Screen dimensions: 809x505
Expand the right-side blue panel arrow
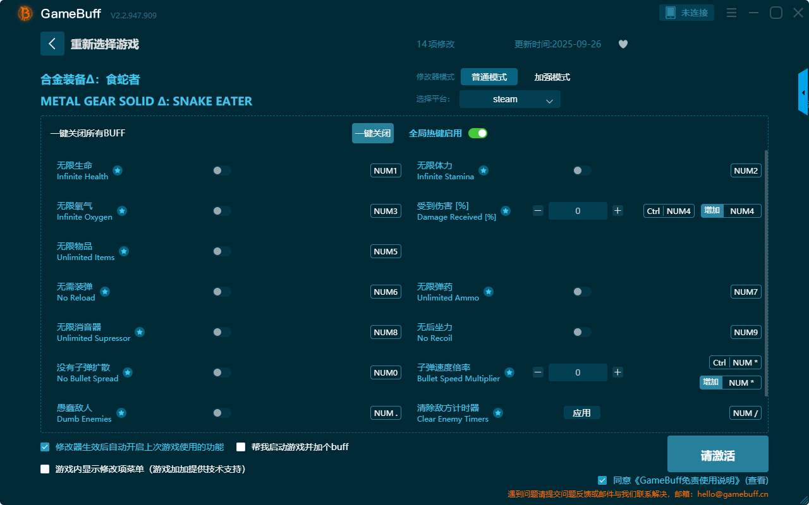click(x=803, y=93)
